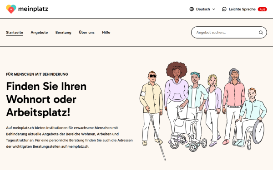The width and height of the screenshot is (273, 170).
Task: Click the meinplatz wordmark link
Action: [x=33, y=9]
